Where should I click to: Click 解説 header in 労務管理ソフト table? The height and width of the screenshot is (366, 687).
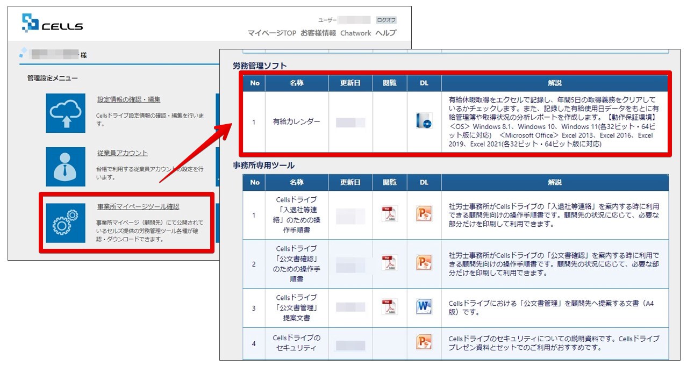555,83
